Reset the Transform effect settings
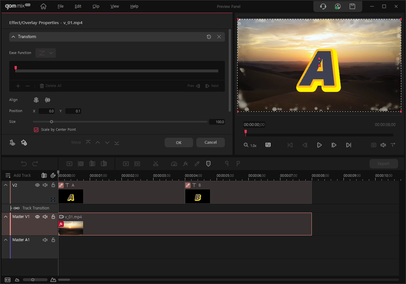Viewport: 406px width, 284px height. click(209, 37)
